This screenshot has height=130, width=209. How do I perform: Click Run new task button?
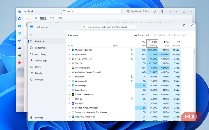click(142, 35)
